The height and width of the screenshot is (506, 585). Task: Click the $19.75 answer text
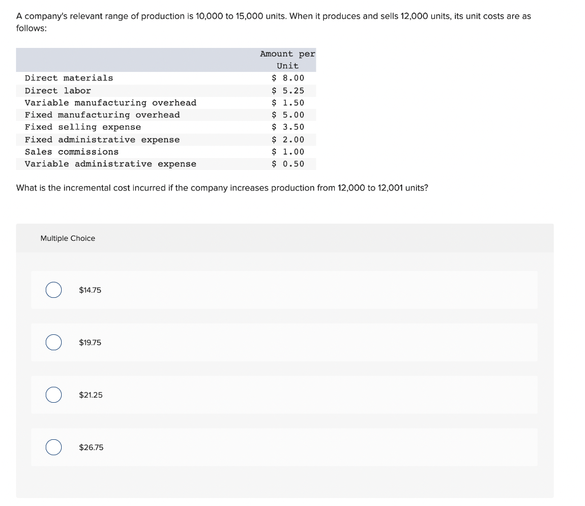point(90,342)
